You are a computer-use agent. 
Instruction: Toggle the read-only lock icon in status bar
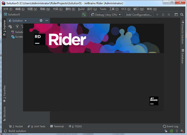pyautogui.click(x=166, y=131)
